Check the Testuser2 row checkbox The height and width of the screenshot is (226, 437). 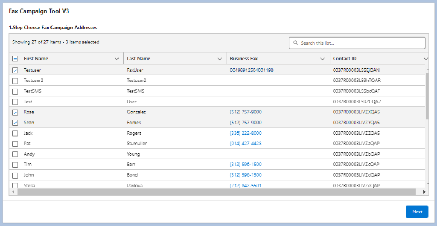click(15, 81)
